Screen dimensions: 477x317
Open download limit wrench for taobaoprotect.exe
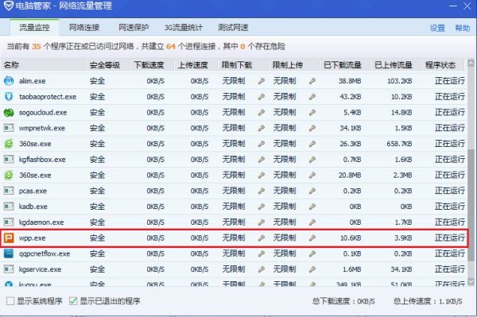[x=262, y=97]
